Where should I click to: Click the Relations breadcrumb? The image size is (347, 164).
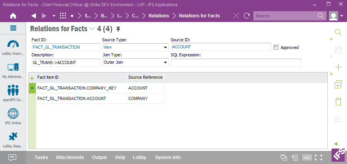(159, 16)
